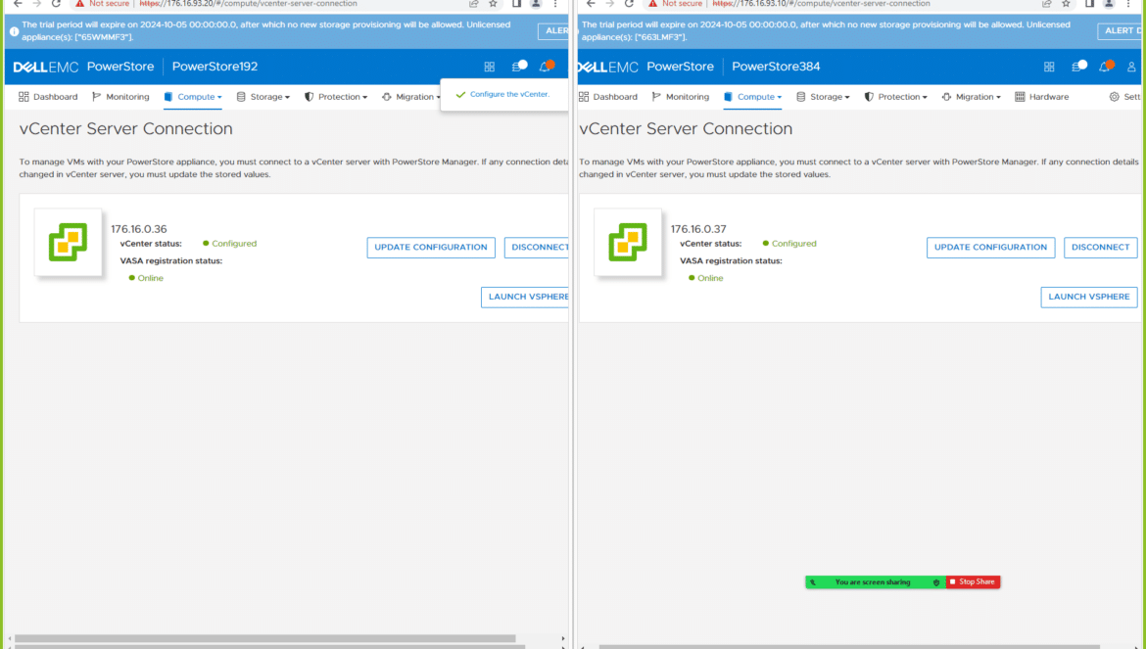Click the PowerStore384 browser address bar URL
Viewport: 1146px width, 649px height.
822,4
